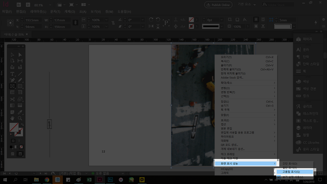
Task: Select the Page tool
Action: point(12,61)
